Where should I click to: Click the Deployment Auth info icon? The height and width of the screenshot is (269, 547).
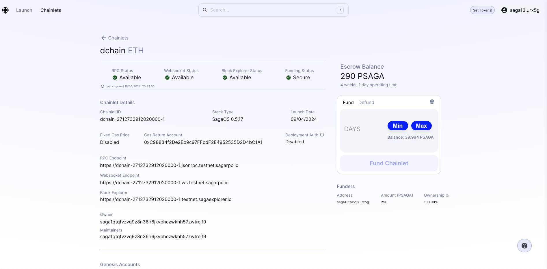pyautogui.click(x=322, y=135)
